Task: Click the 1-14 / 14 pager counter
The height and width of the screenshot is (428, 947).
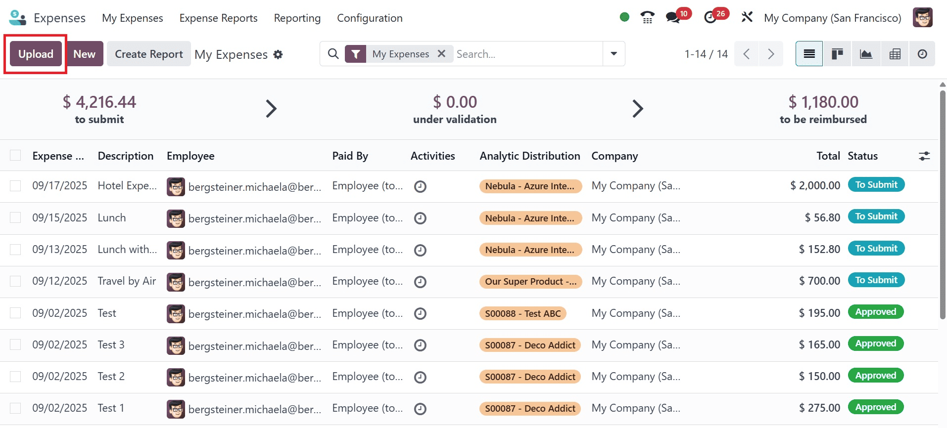Action: tap(706, 54)
